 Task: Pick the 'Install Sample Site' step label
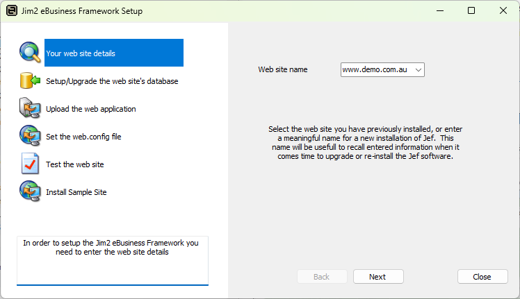(76, 192)
